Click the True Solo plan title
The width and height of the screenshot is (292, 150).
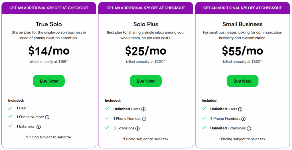click(49, 24)
